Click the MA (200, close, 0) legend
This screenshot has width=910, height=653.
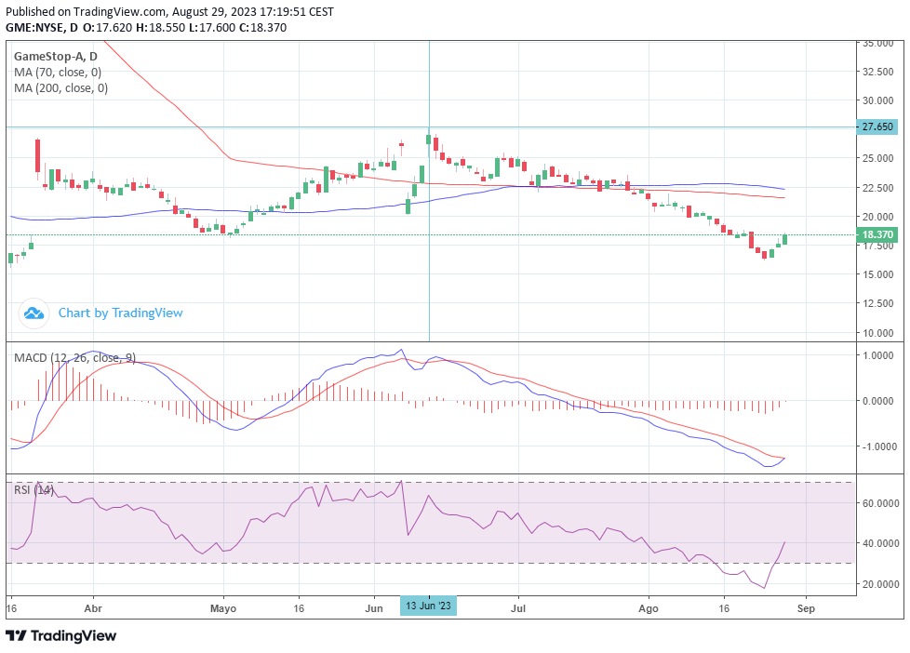click(x=60, y=88)
